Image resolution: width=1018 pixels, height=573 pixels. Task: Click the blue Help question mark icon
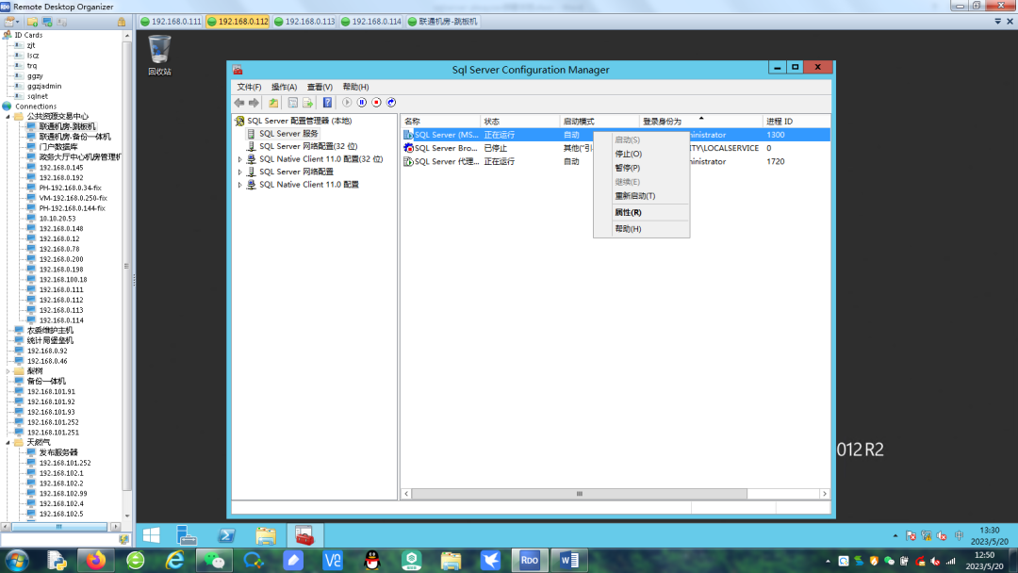point(327,103)
